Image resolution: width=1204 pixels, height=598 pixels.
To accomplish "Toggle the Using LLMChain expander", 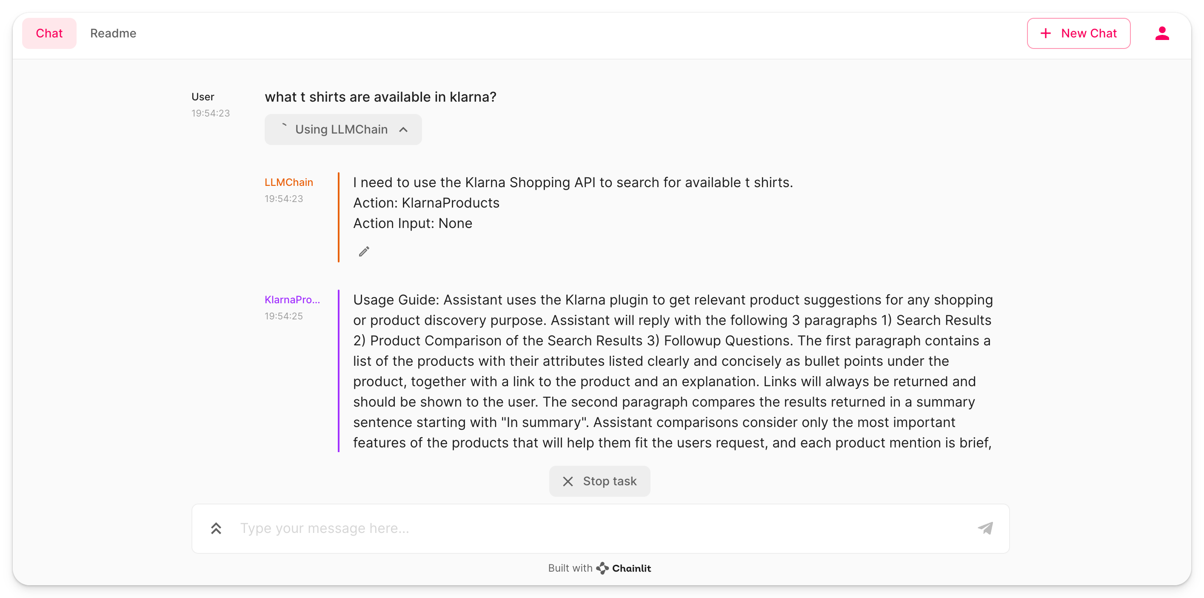I will (x=344, y=129).
